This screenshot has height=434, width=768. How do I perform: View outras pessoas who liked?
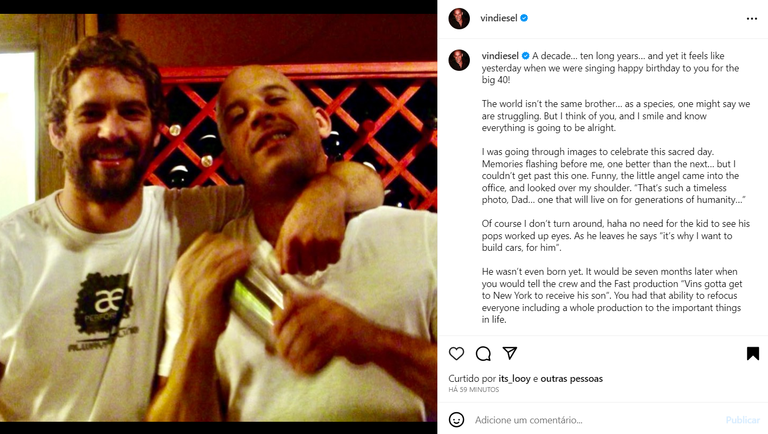(x=572, y=379)
